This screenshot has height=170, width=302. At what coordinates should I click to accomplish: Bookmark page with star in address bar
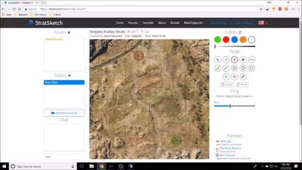(x=261, y=9)
